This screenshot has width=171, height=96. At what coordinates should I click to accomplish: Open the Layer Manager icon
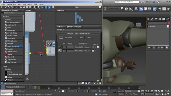pyautogui.click(x=136, y=9)
